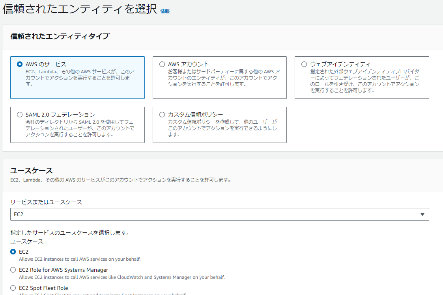The height and width of the screenshot is (295, 443).
Task: Click the description mentioning CloudWatch and Systems Manager
Action: (x=122, y=277)
